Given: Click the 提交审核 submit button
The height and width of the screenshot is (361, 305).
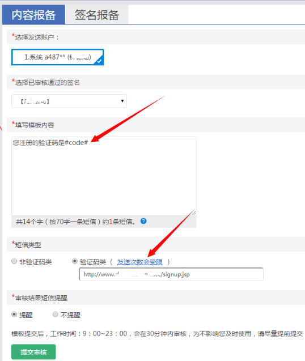Looking at the screenshot, I should pos(33,352).
